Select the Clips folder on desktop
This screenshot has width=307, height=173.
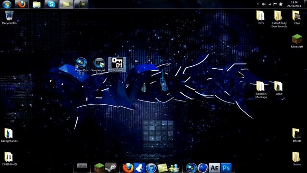click(x=296, y=18)
